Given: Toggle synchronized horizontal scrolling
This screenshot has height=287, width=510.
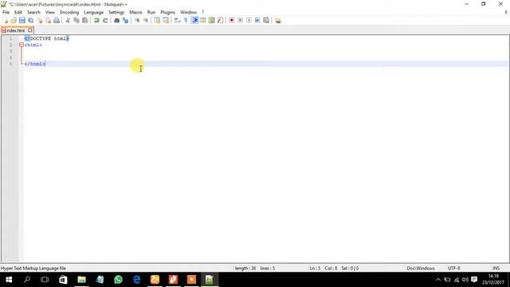Looking at the screenshot, I should 166,21.
